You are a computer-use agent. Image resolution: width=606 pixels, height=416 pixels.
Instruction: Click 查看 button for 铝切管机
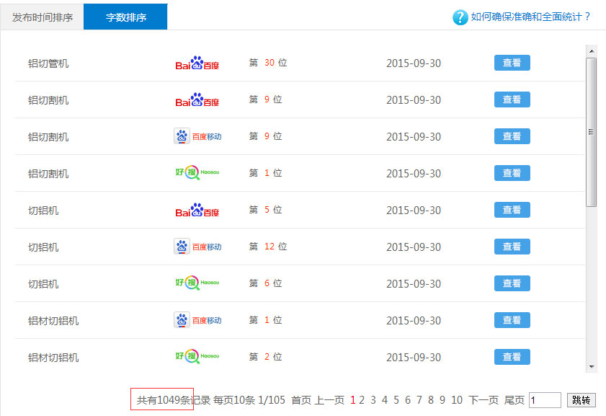[512, 63]
